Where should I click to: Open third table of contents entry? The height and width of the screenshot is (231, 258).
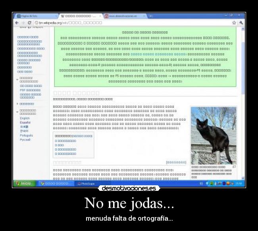pos(65,149)
